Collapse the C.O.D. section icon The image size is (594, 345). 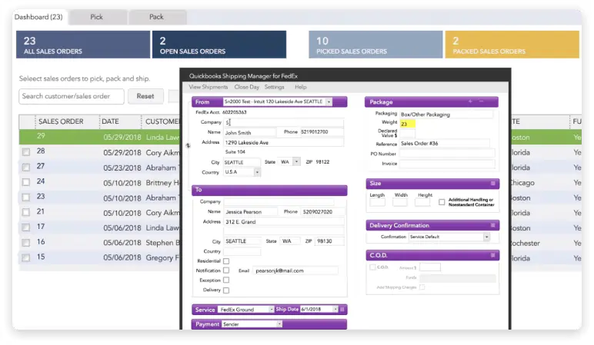click(493, 255)
